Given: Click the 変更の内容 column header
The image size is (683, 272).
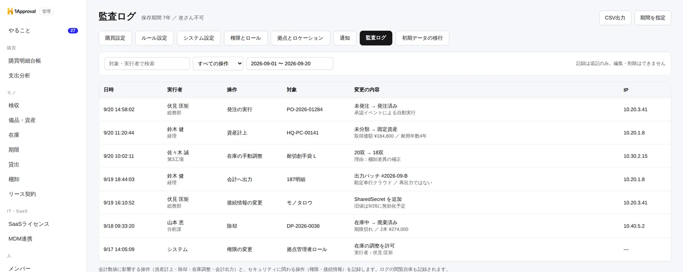Looking at the screenshot, I should (367, 90).
